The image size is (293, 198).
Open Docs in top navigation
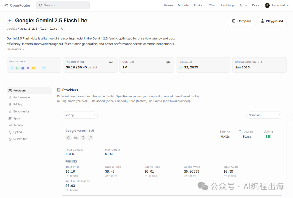tap(256, 5)
